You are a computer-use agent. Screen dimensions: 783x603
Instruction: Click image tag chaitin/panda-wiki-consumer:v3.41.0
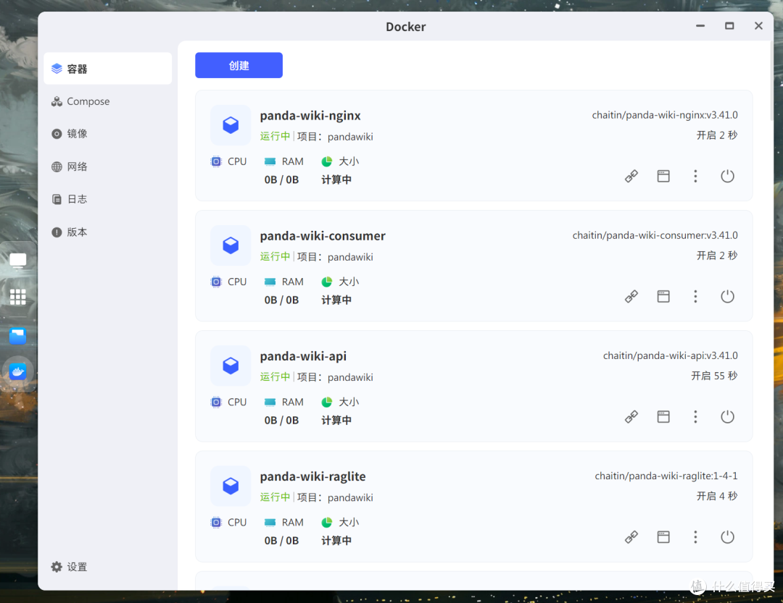(655, 235)
